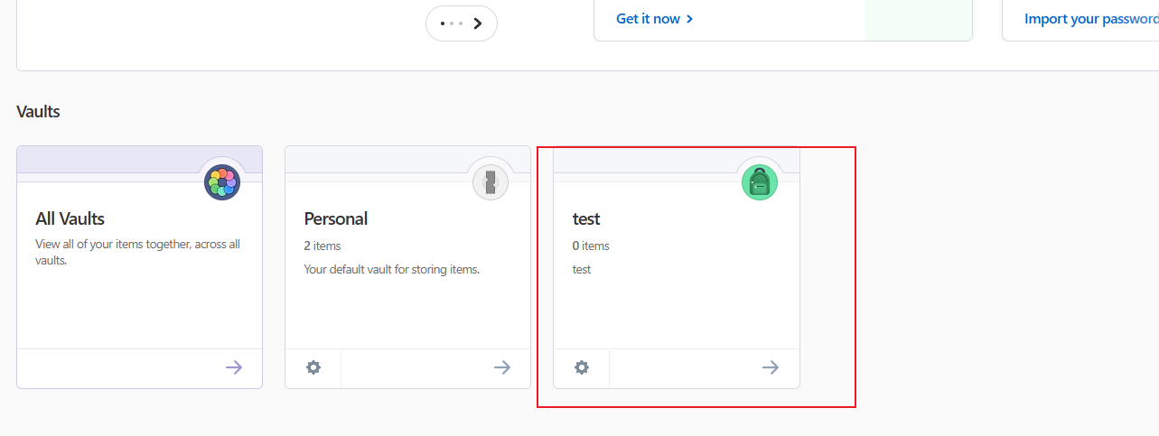Click the arrow on All Vaults card
Screen dimensions: 1159x436
(x=234, y=367)
